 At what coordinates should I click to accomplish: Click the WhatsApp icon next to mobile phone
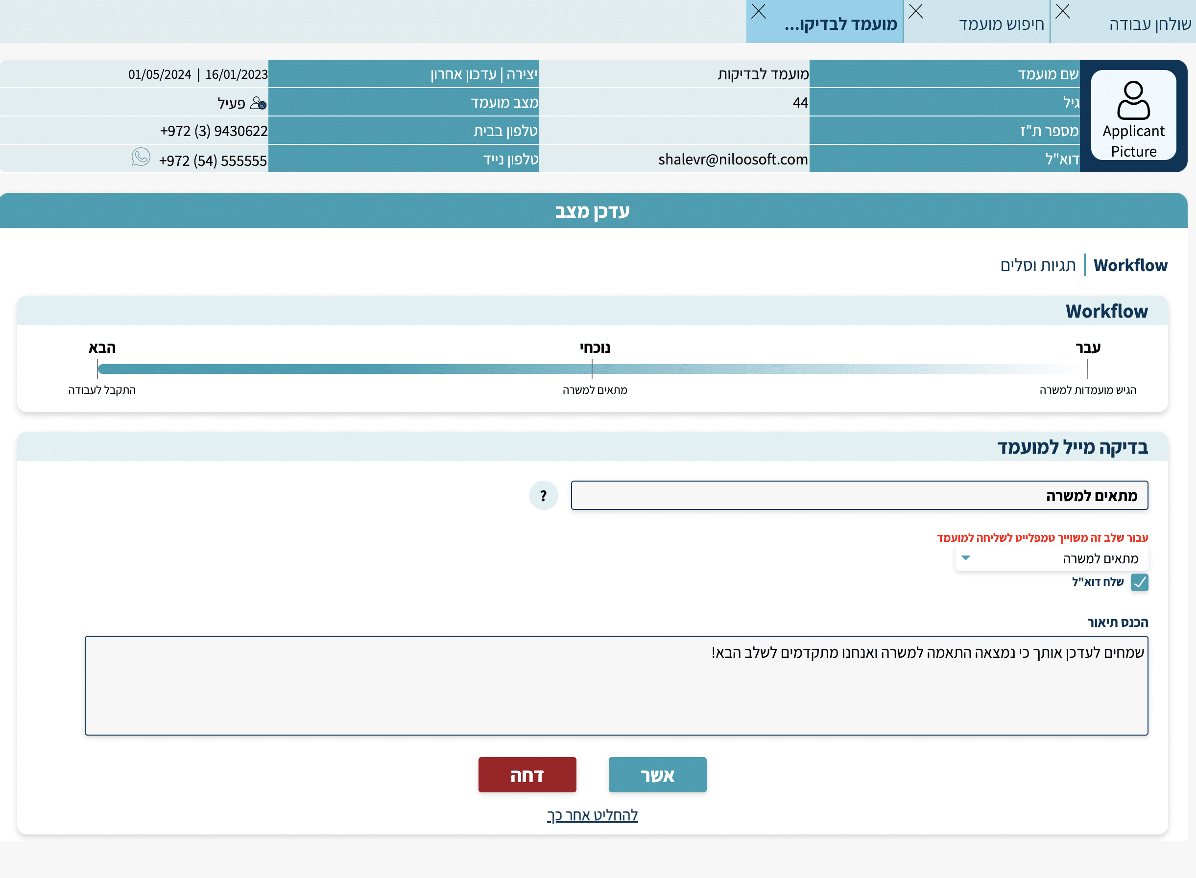coord(141,157)
